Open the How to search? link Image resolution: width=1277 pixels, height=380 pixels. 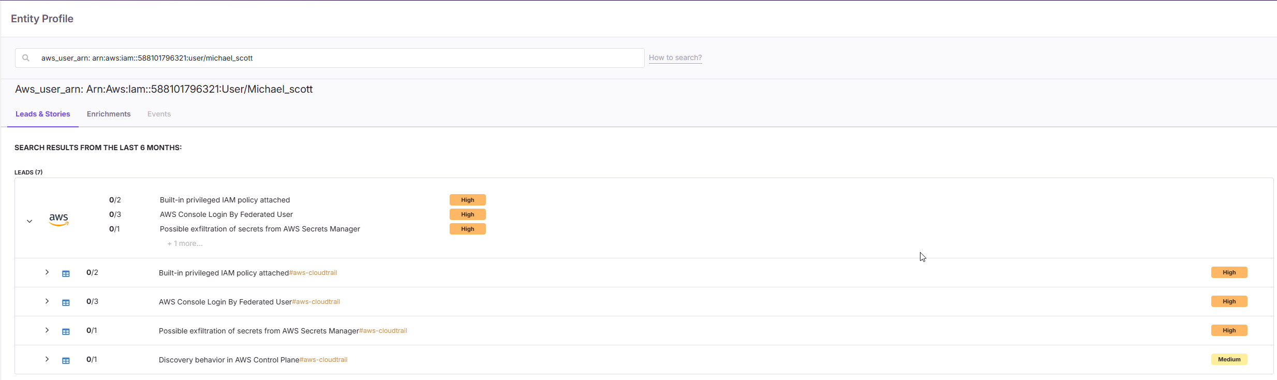(675, 57)
